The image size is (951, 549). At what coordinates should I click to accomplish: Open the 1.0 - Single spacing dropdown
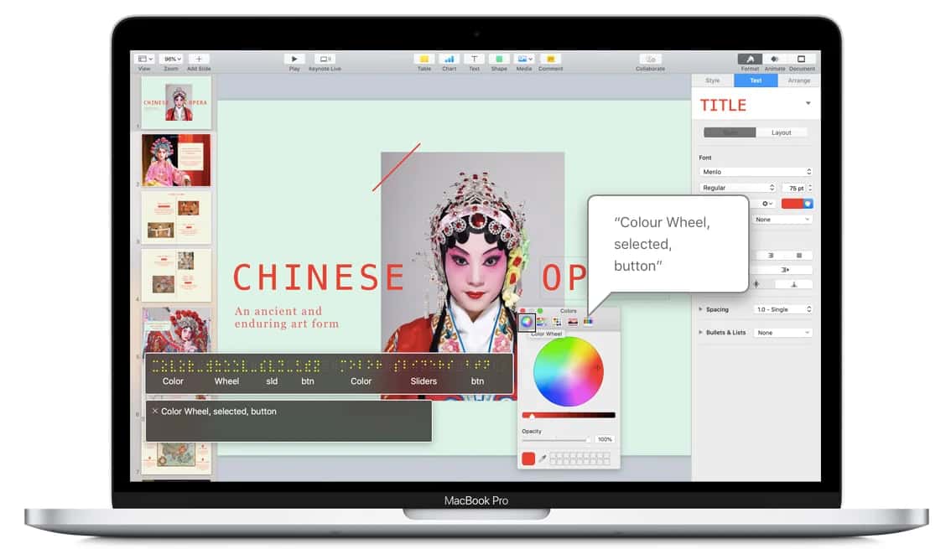point(782,309)
